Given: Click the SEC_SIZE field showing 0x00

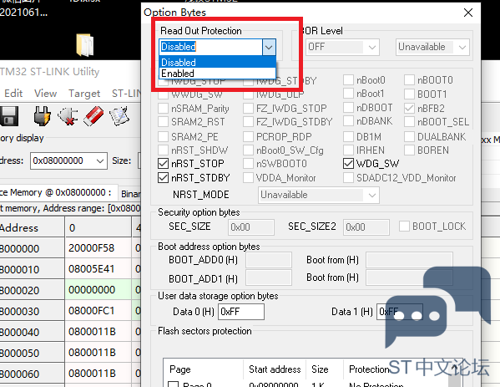Looking at the screenshot, I should coord(251,227).
